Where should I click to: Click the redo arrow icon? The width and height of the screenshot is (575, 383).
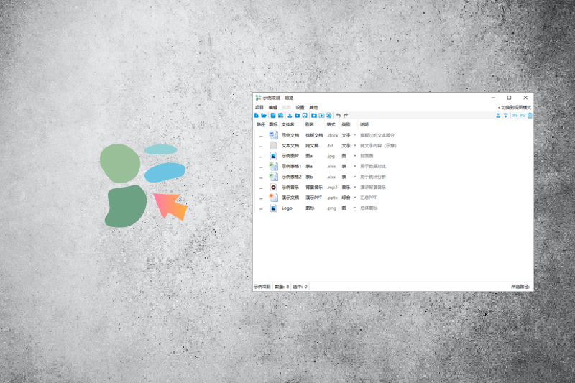346,116
